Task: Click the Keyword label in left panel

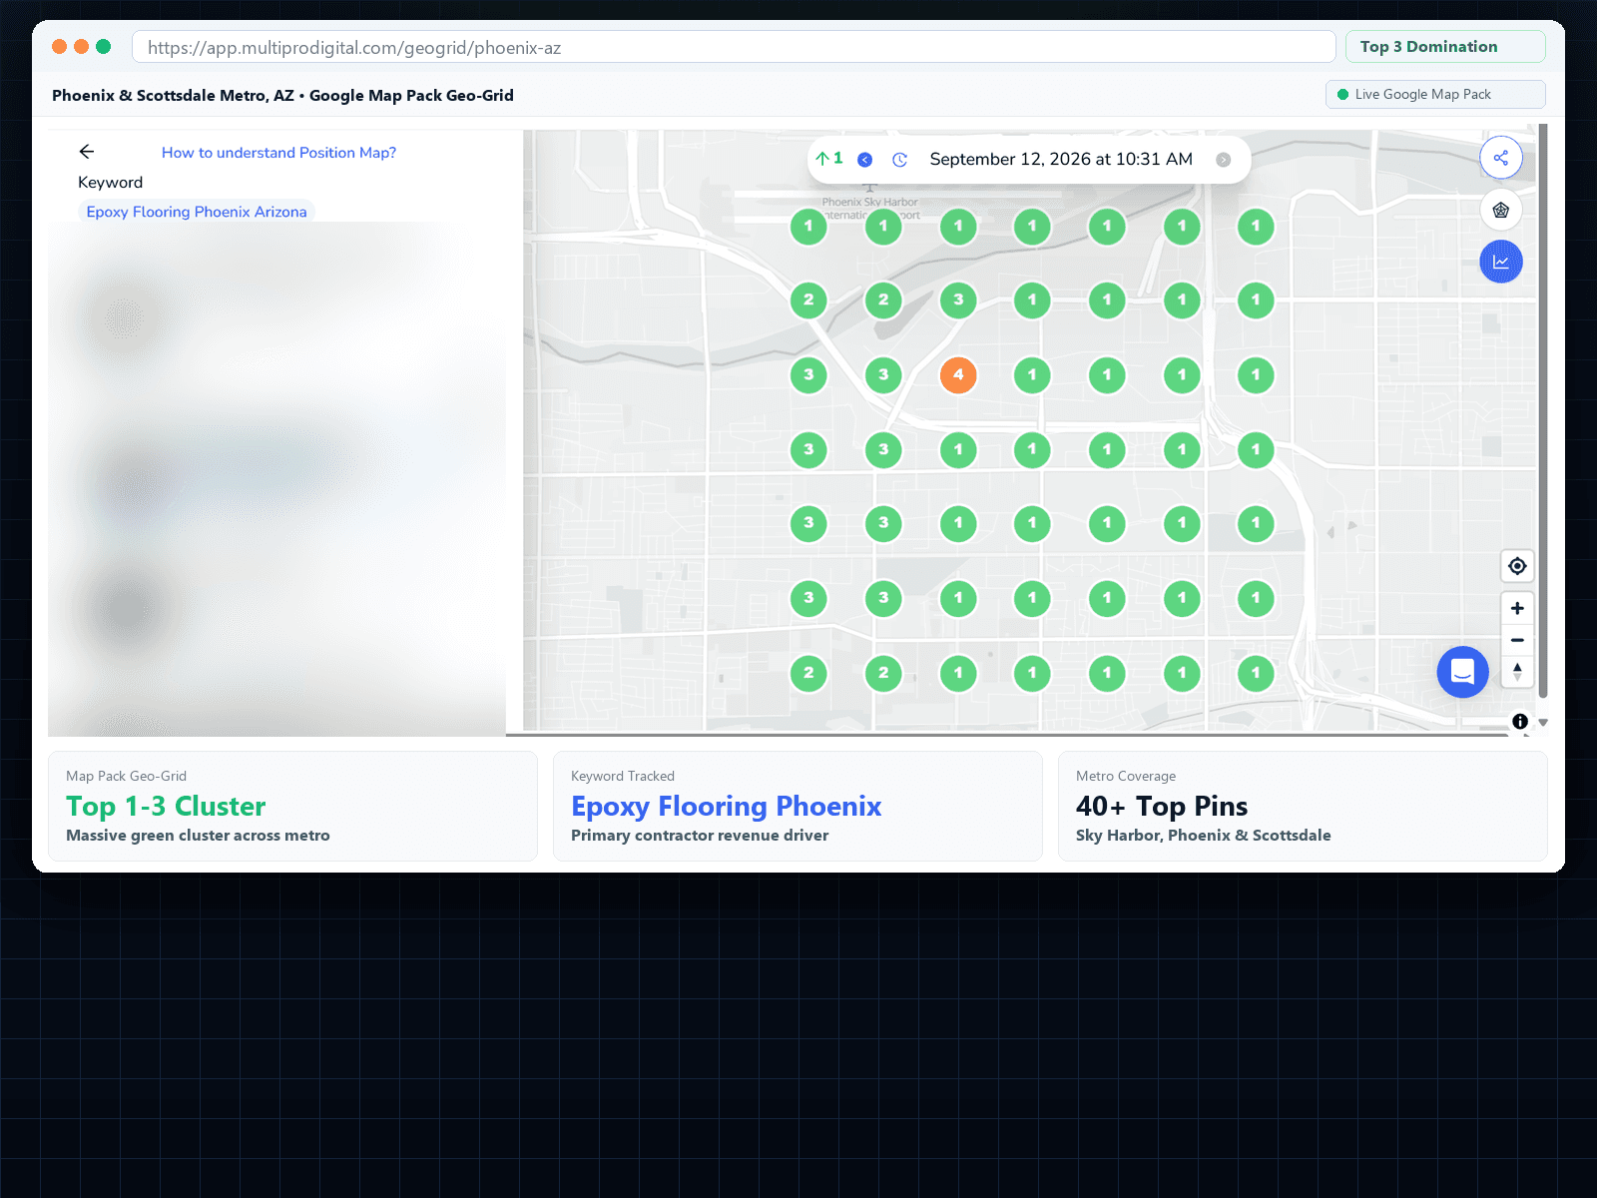Action: click(x=111, y=183)
